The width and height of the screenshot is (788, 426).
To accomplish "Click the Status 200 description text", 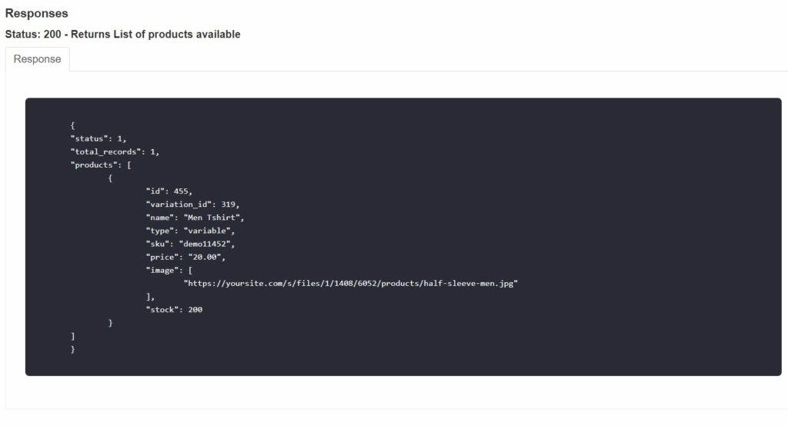I will pyautogui.click(x=122, y=35).
